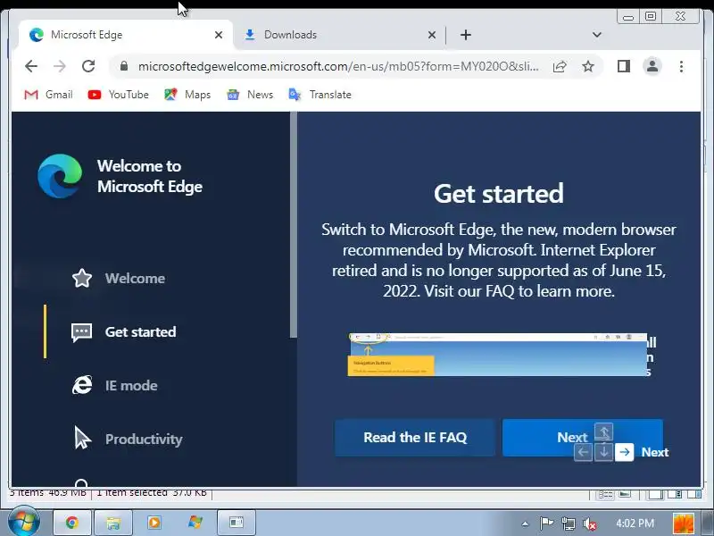Screen dimensions: 714x536
Task: Close the Microsoft Edge tab
Action: tap(219, 35)
